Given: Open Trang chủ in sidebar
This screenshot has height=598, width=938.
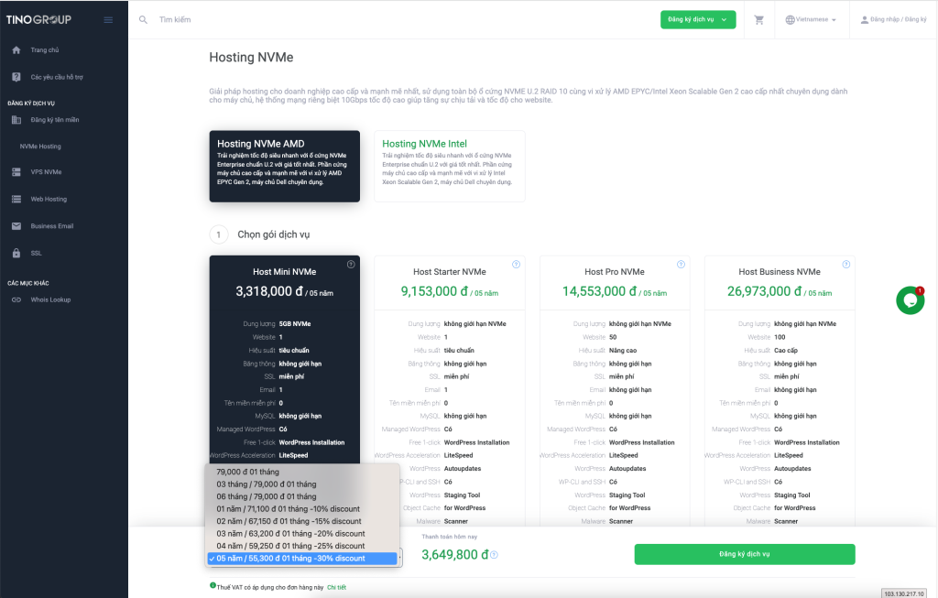Looking at the screenshot, I should (45, 50).
